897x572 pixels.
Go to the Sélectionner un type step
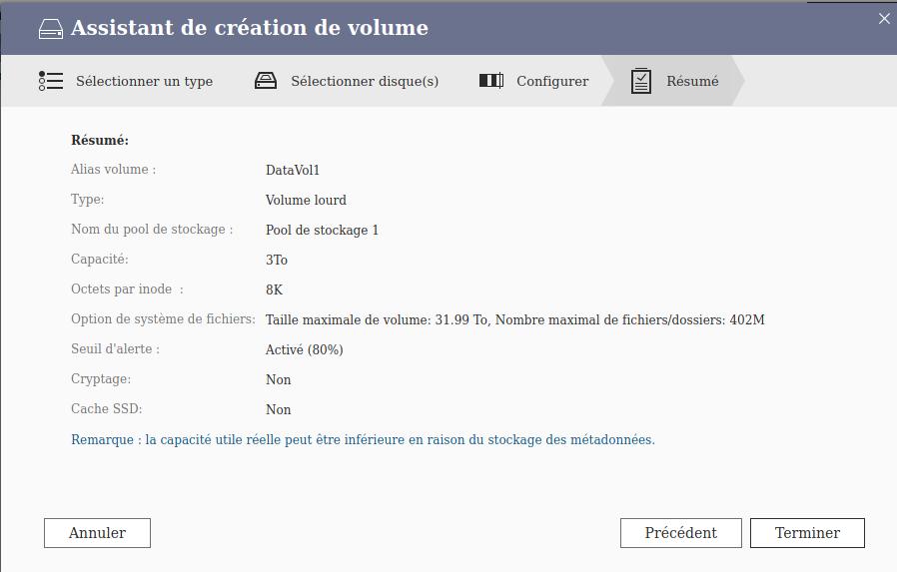click(144, 82)
